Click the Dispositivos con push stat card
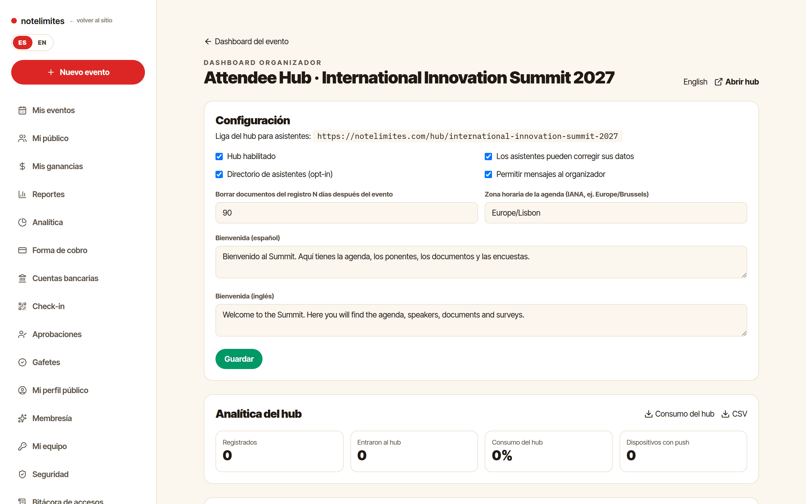The width and height of the screenshot is (806, 504). pos(683,451)
